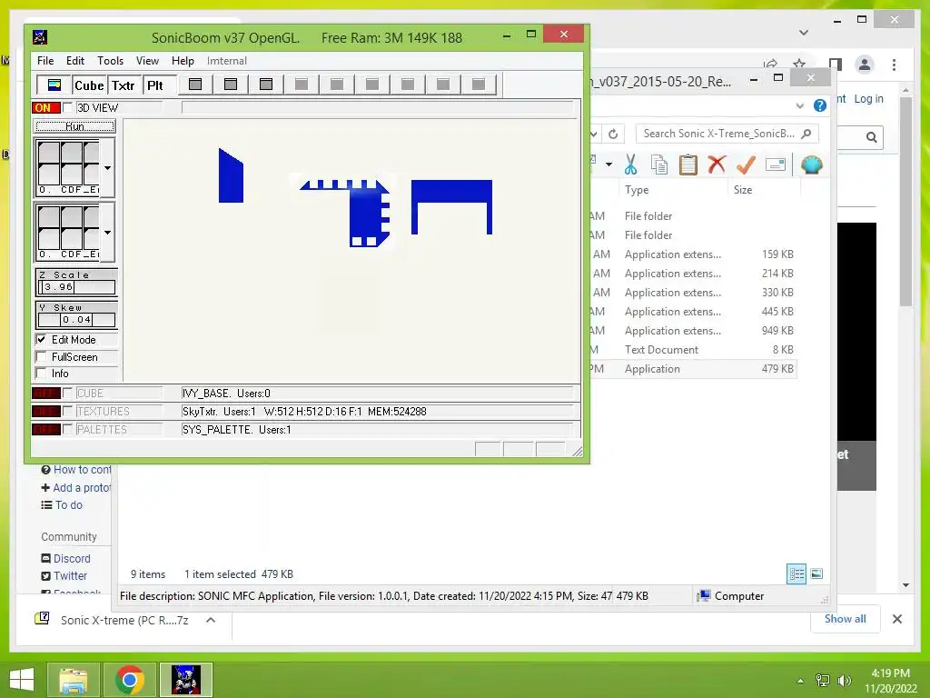
Task: Open the Edit menu in SonicBoom
Action: tap(74, 61)
